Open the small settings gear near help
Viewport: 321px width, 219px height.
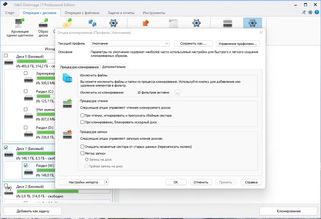(310, 12)
